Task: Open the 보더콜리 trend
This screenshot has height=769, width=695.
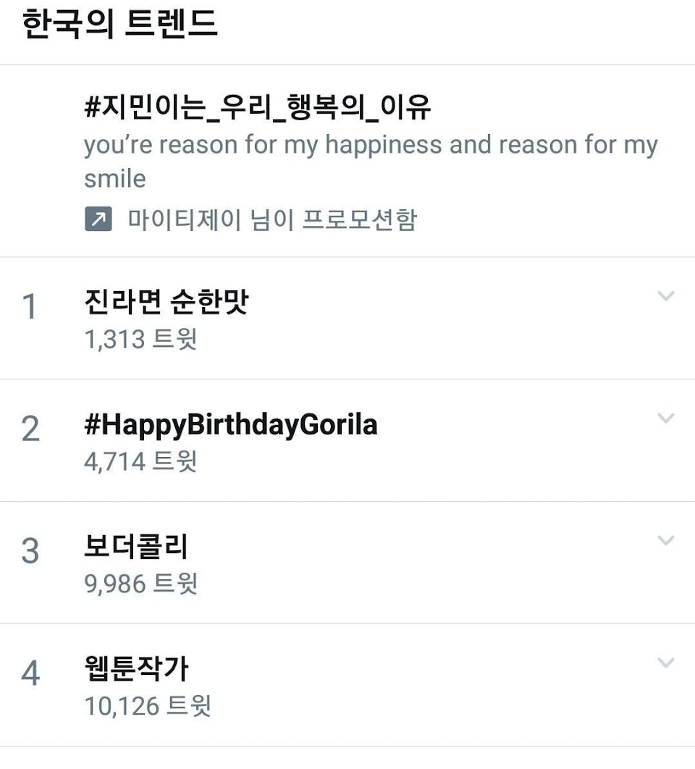Action: pyautogui.click(x=136, y=547)
